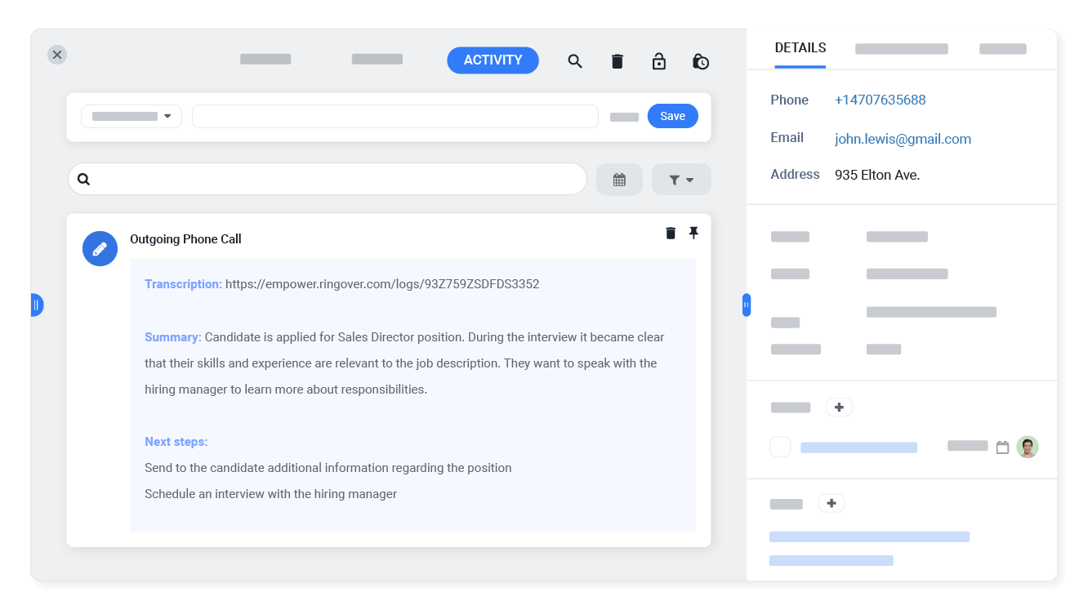
Task: Collapse the right panel with the blue handle
Action: click(x=746, y=304)
